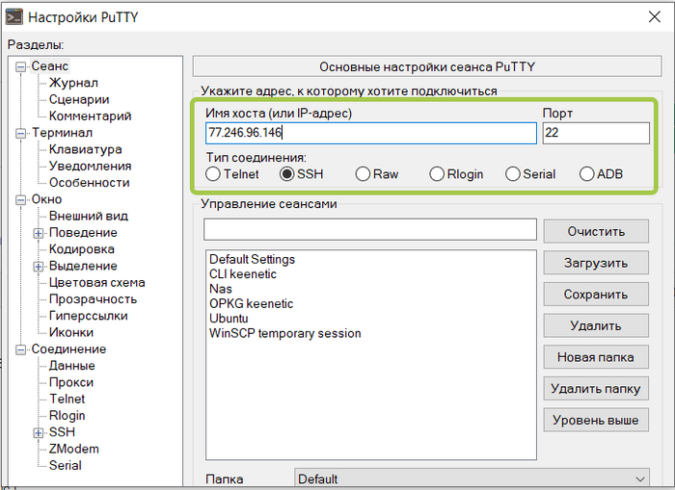Select the Telnet connection type
The height and width of the screenshot is (490, 675).
(x=213, y=174)
